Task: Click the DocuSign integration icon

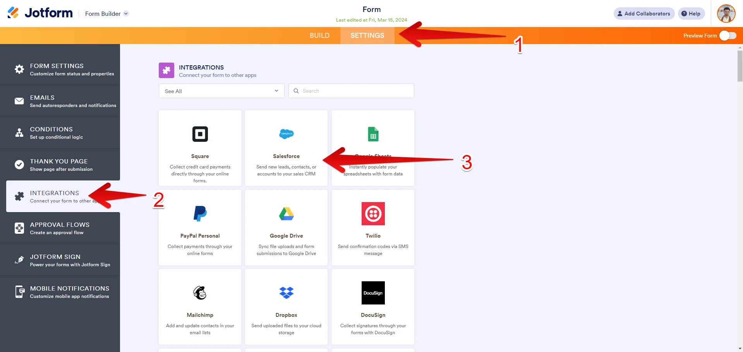Action: pos(372,293)
